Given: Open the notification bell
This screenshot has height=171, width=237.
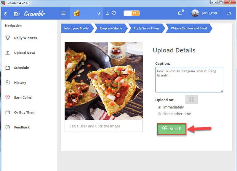Looking at the screenshot, I should 180,13.
